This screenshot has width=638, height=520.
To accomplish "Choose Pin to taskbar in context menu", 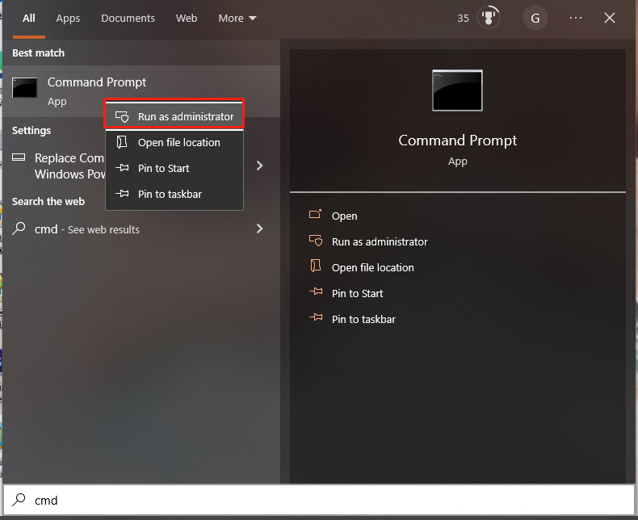I will pos(174,194).
